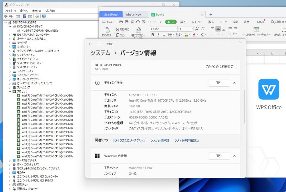The image size is (286, 192).
Task: Click the fill color bucket swatch
Action: point(186,35)
